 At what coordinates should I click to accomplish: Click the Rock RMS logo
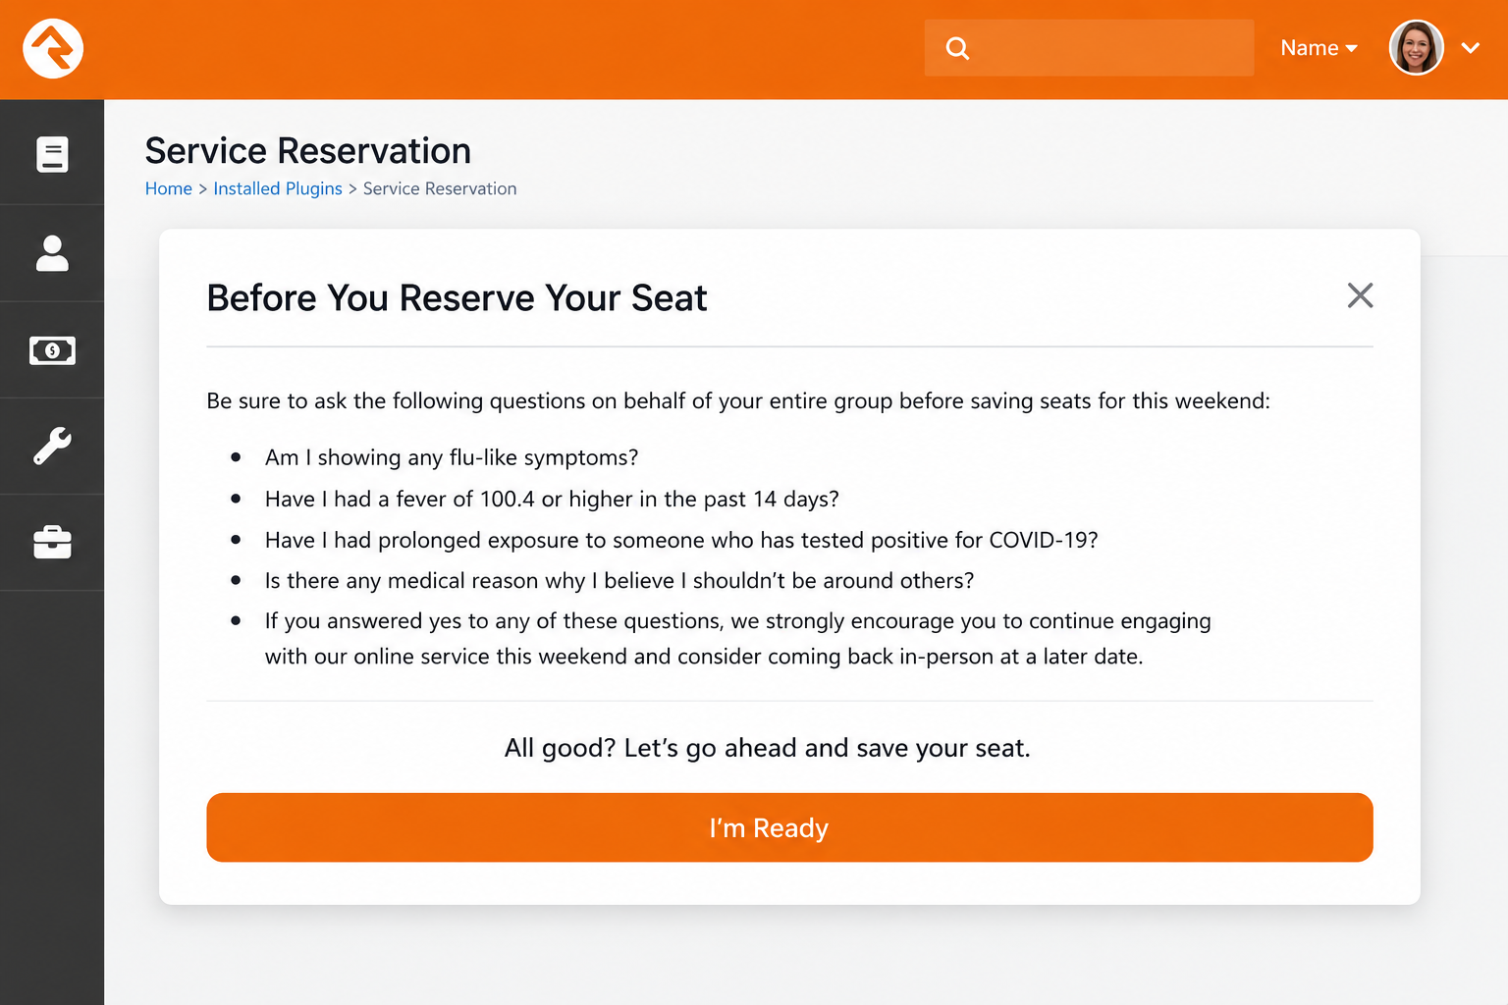click(53, 48)
